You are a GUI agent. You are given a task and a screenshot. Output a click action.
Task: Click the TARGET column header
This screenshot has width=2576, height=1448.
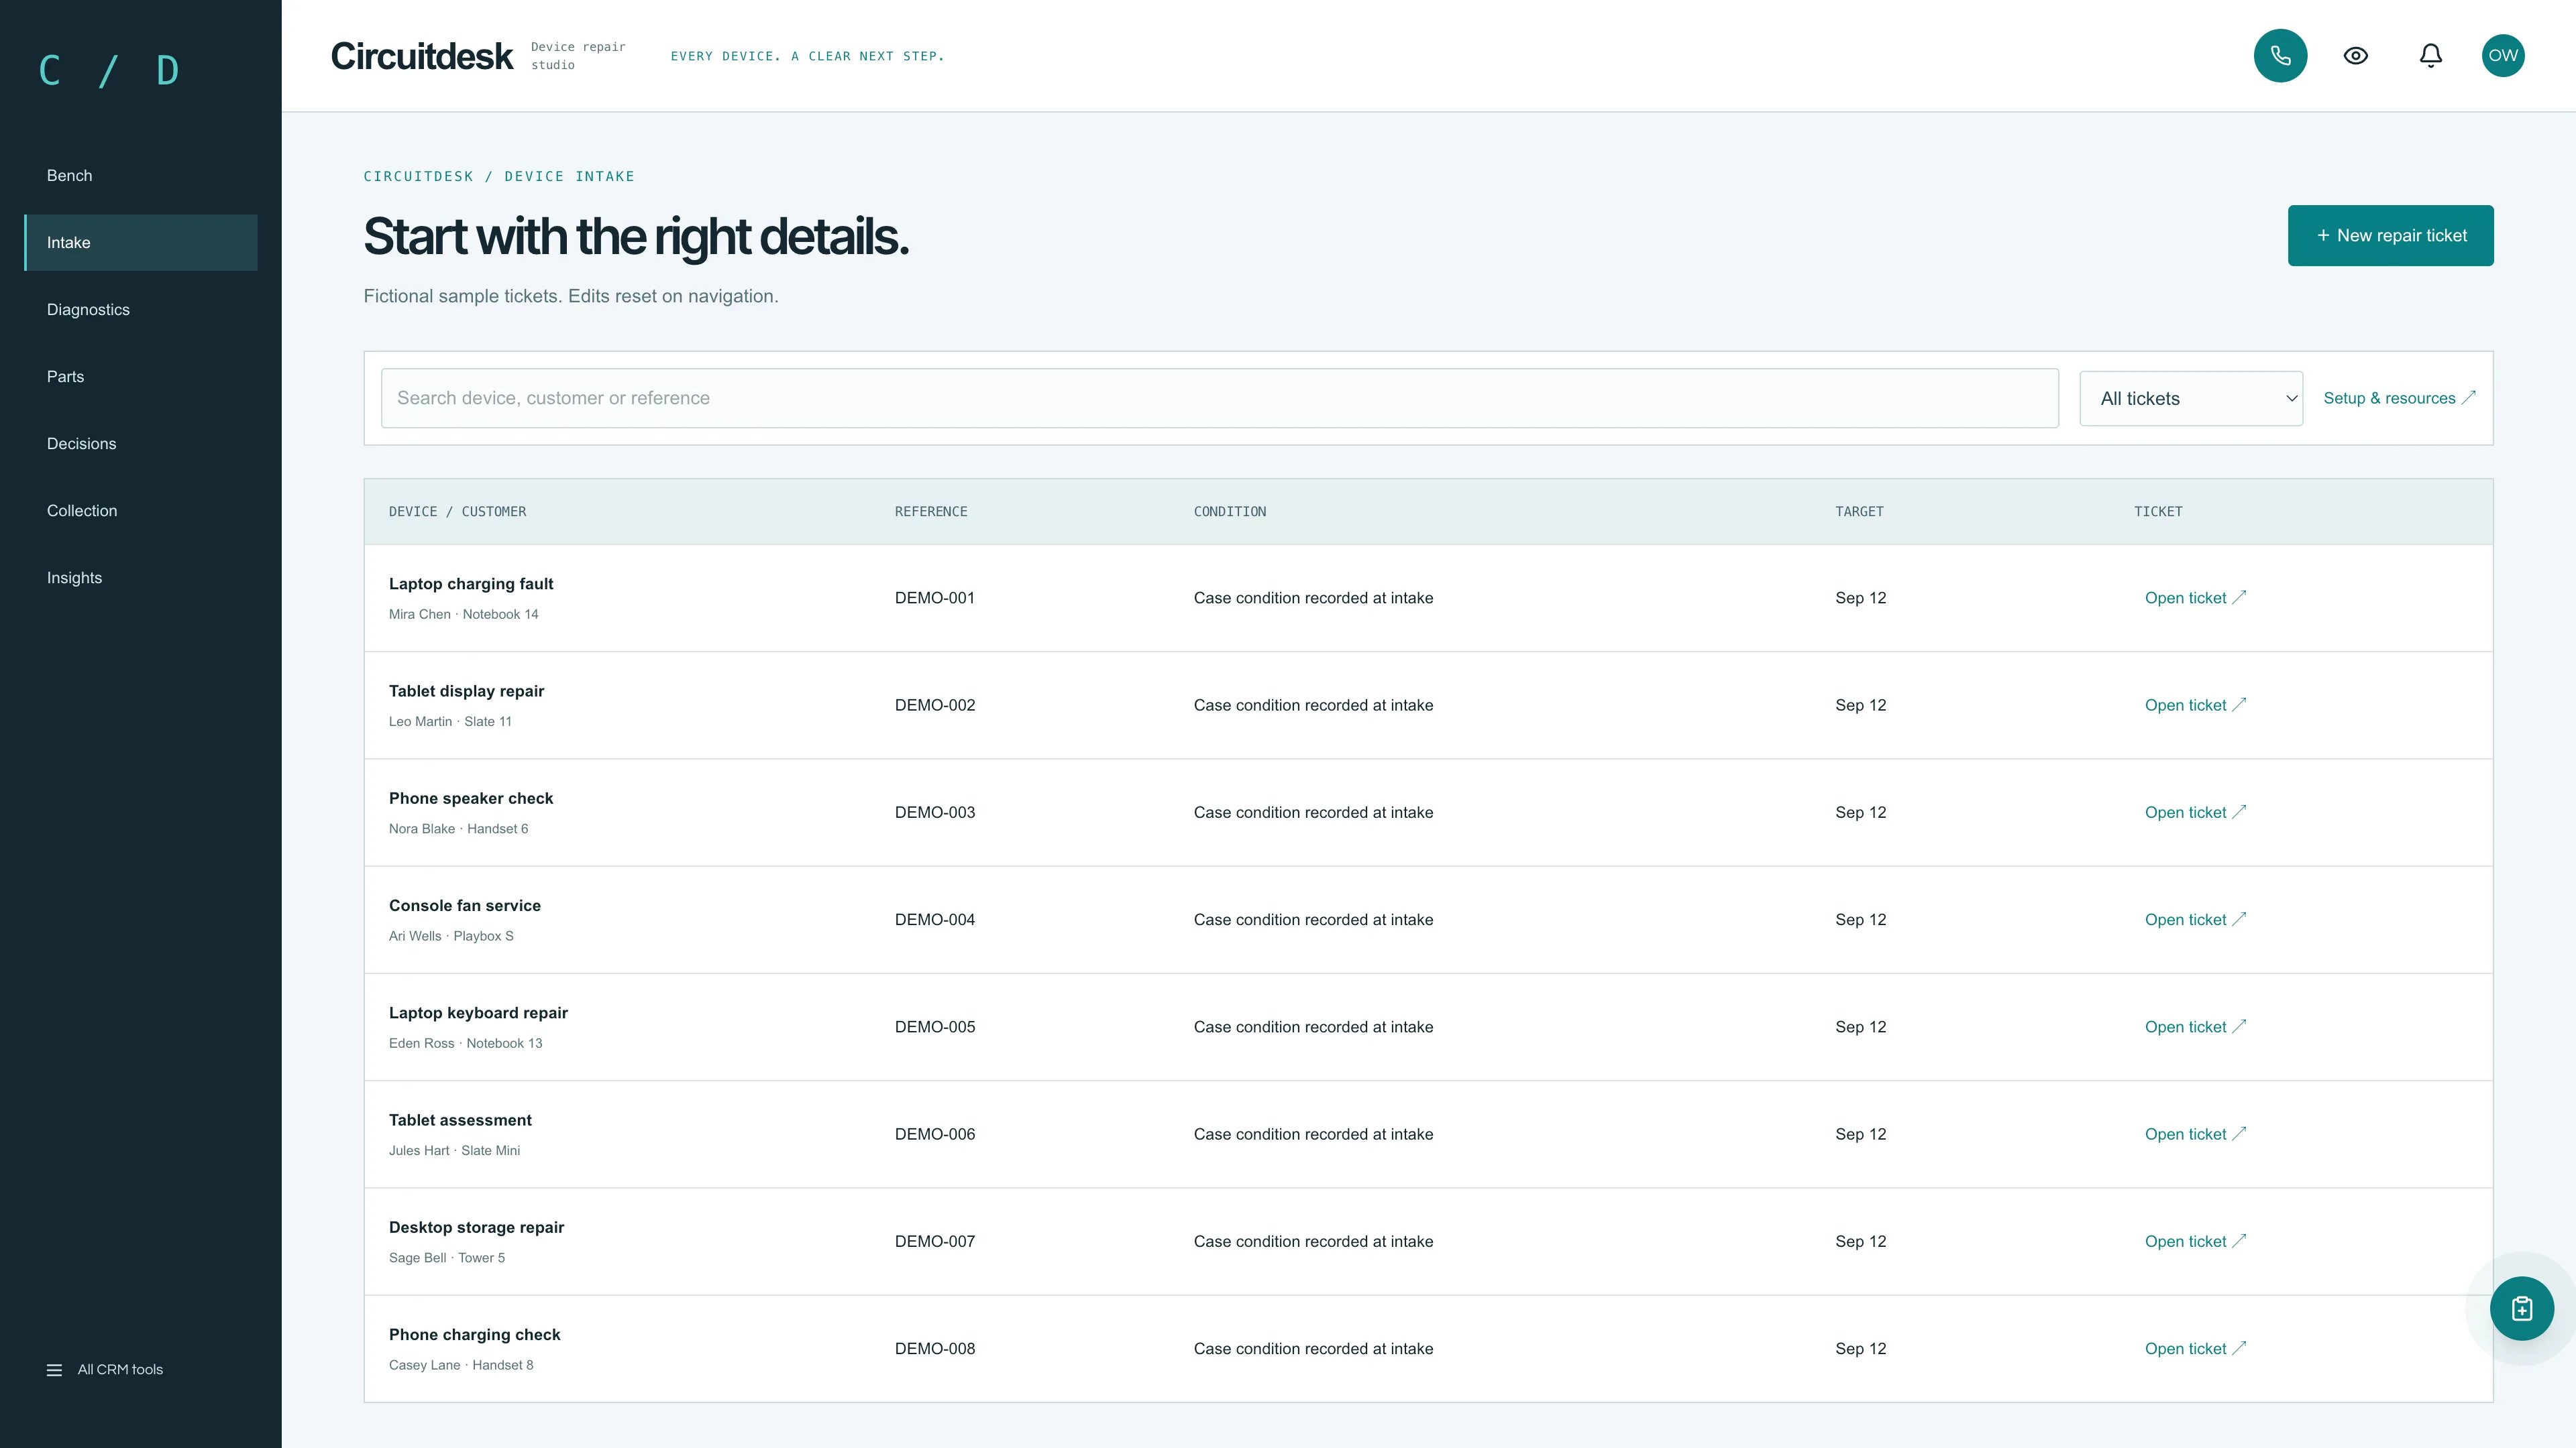point(1859,511)
